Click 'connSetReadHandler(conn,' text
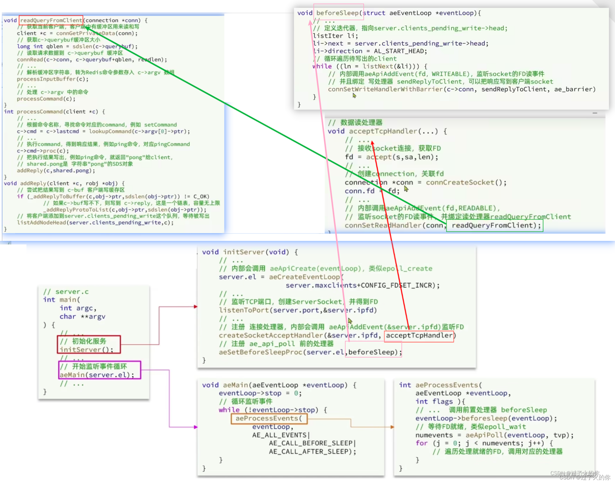The height and width of the screenshot is (483, 615). pos(396,225)
